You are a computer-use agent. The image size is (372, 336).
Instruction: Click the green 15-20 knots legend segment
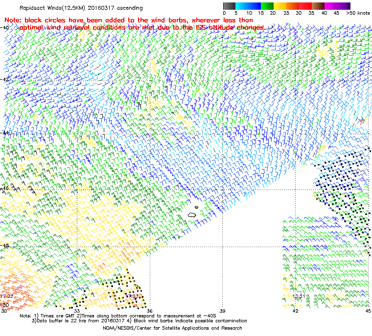[267, 6]
